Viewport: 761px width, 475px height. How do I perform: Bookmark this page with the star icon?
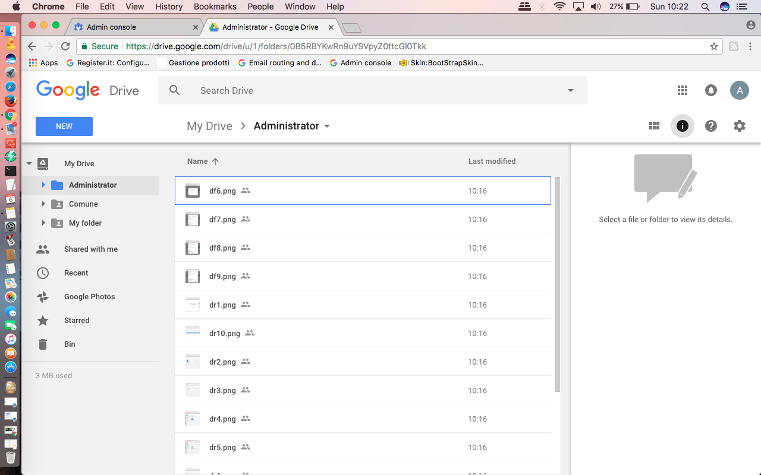[x=714, y=46]
